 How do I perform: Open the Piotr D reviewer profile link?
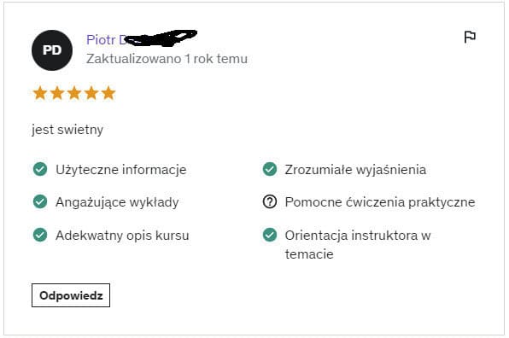point(142,39)
